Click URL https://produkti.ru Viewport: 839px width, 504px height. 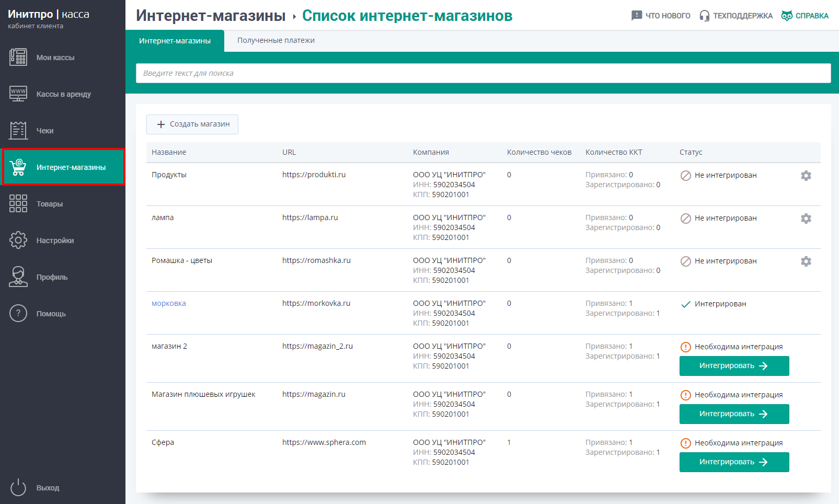point(314,175)
